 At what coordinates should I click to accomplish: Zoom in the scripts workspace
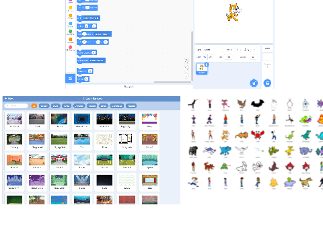coord(186,61)
